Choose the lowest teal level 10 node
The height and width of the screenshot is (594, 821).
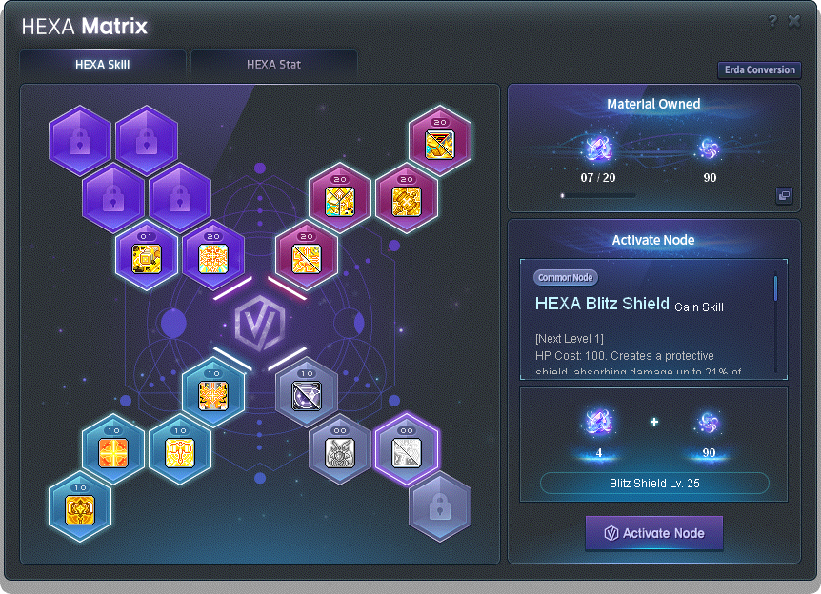tap(80, 506)
